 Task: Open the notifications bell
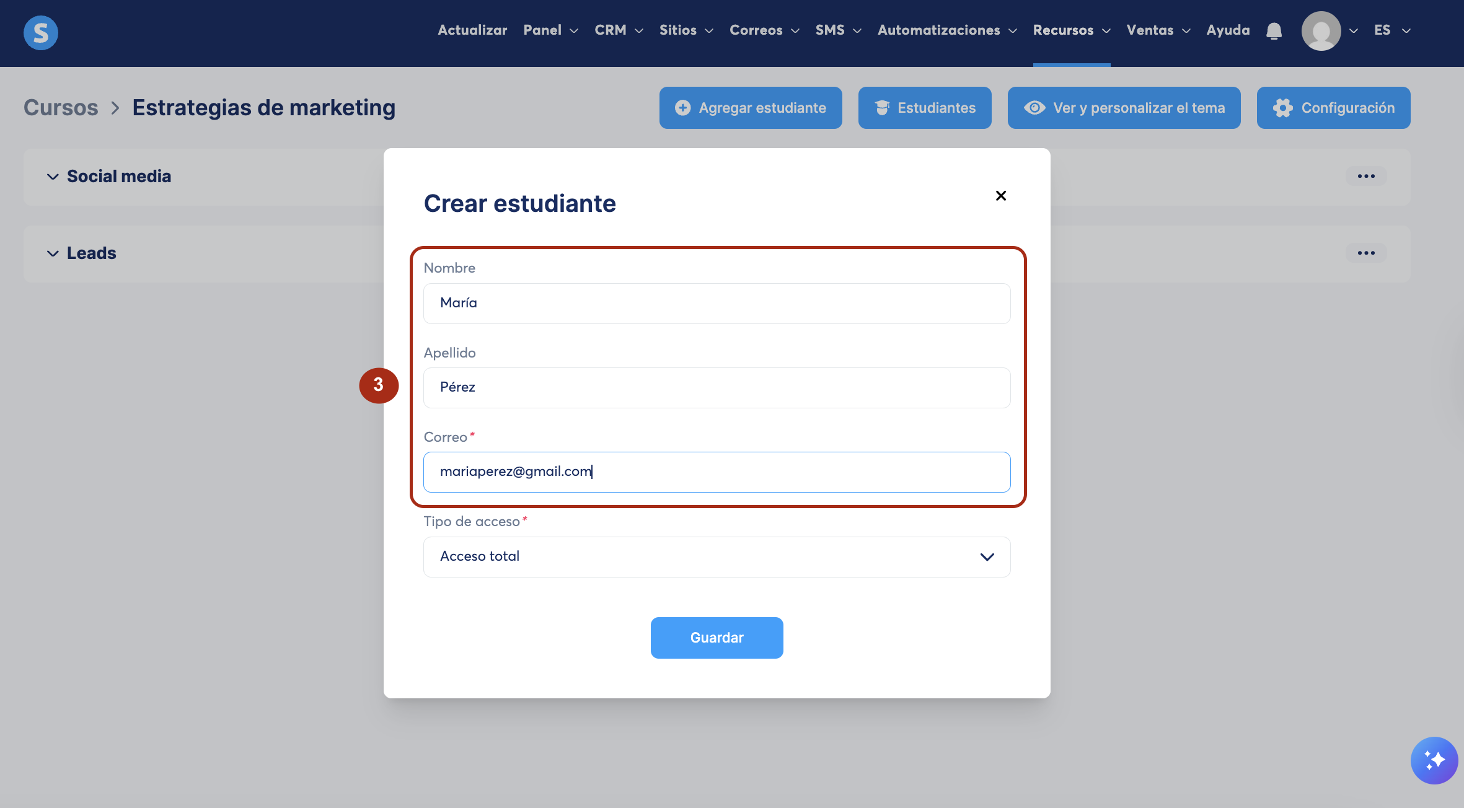[1274, 31]
